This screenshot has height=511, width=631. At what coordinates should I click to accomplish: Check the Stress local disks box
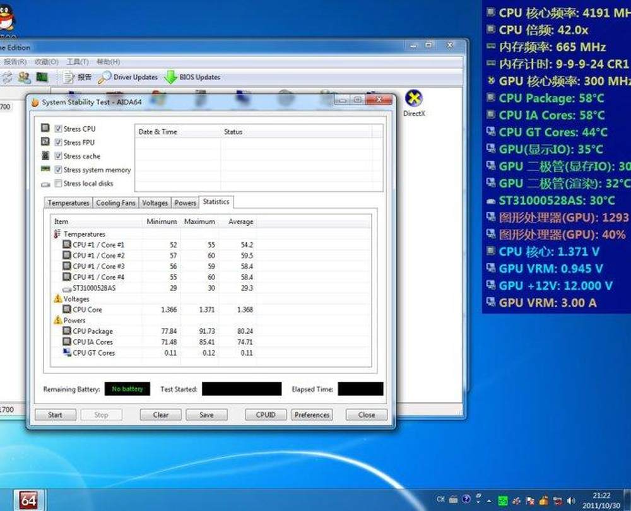tap(58, 184)
